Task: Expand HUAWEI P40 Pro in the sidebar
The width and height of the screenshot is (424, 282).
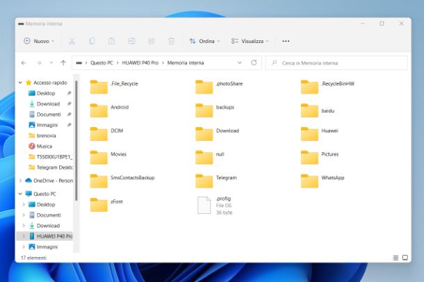Action: tap(24, 236)
